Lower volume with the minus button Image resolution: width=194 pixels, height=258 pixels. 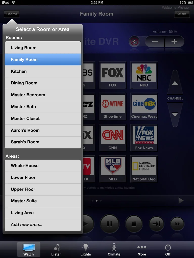[x=155, y=42]
